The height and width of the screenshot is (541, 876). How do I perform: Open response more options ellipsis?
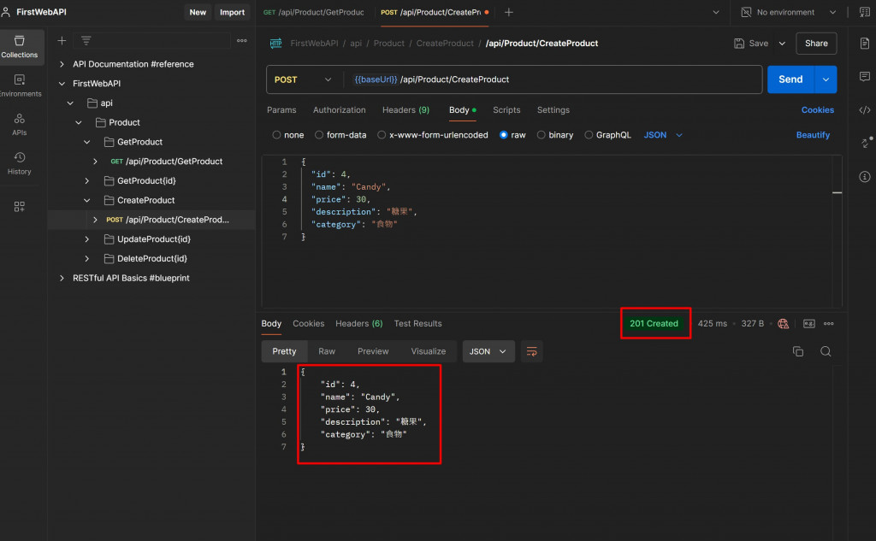(828, 324)
